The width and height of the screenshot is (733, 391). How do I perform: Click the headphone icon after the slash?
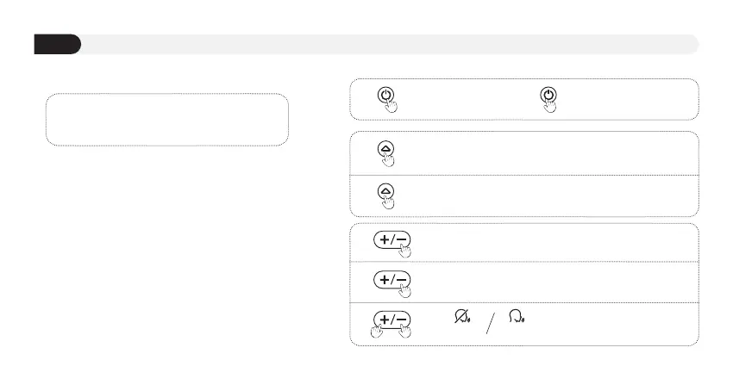point(517,317)
